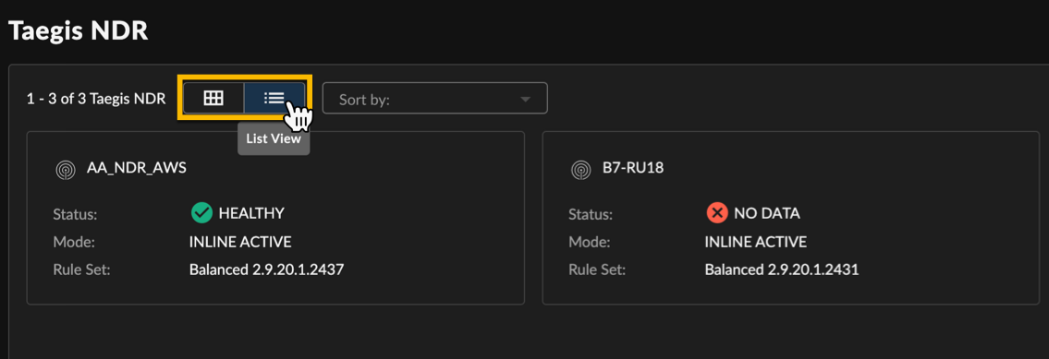Click the Taegis NDR page heading

pyautogui.click(x=79, y=30)
